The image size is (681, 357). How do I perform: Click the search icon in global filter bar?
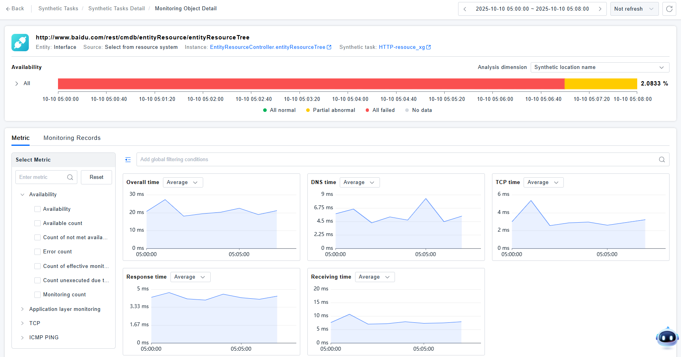pyautogui.click(x=662, y=160)
